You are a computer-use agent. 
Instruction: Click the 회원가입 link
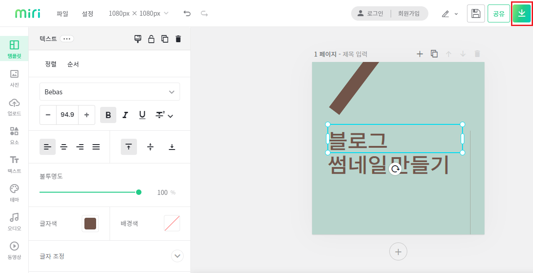409,13
